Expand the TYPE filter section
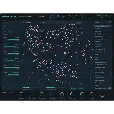This screenshot has height=114, width=114. (5, 29)
